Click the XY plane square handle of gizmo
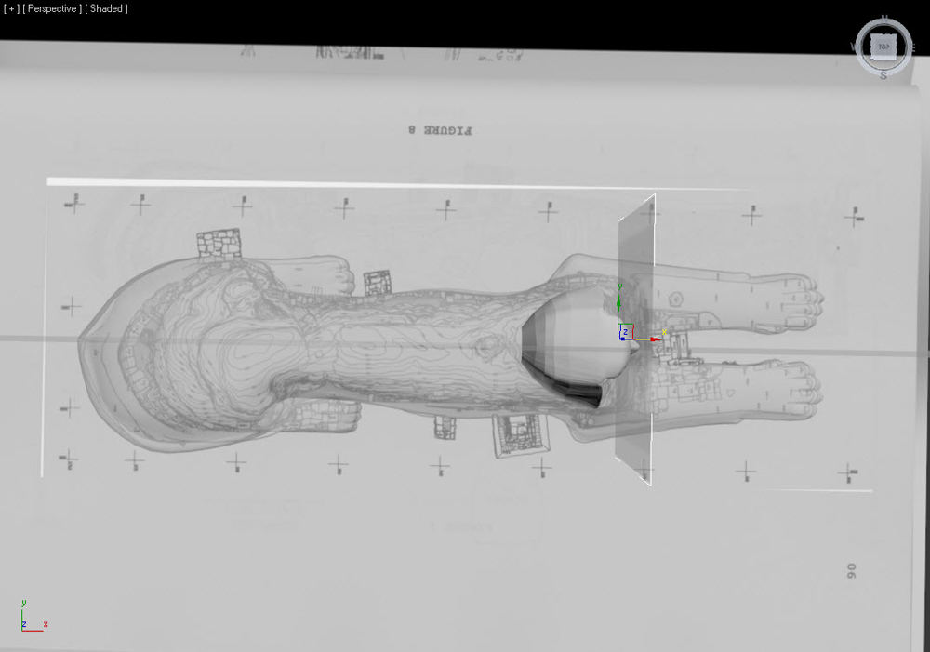Viewport: 930px width, 652px height. point(627,332)
